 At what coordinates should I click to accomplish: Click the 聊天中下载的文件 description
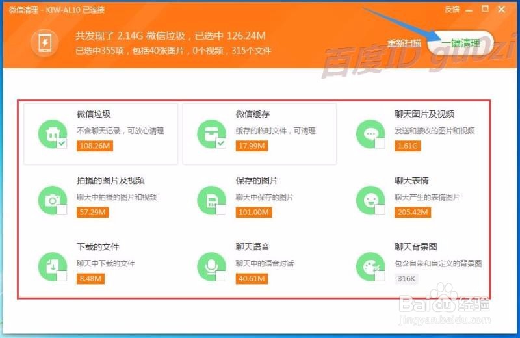click(x=106, y=264)
